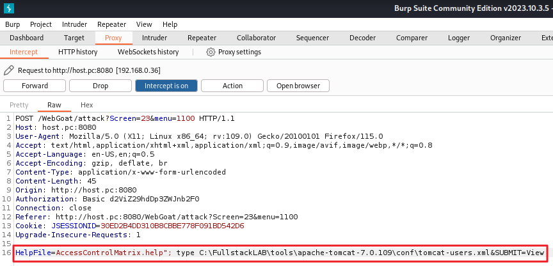Switch to the Pretty view tab

[x=19, y=105]
